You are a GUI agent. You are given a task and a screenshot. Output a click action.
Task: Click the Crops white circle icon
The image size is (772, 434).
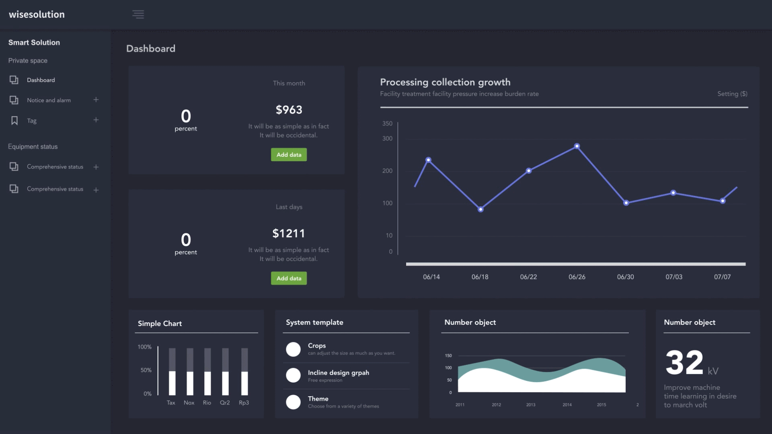[293, 349]
